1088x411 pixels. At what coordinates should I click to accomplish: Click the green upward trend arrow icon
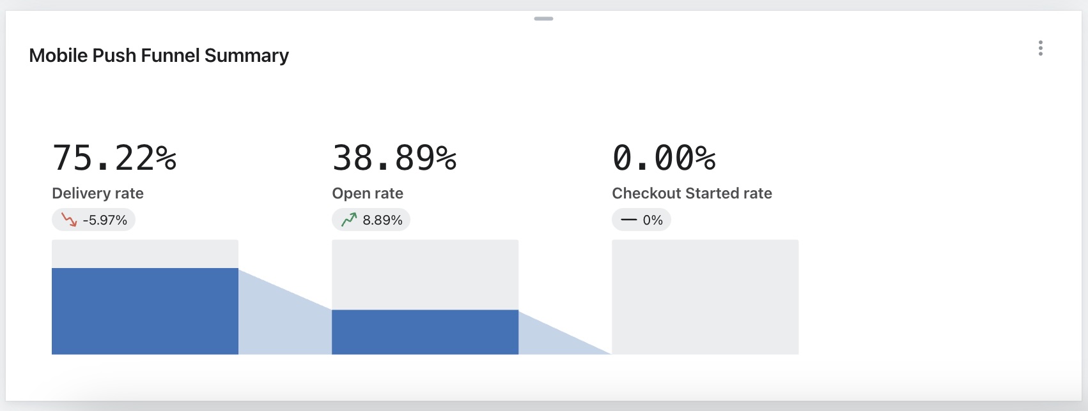(x=349, y=220)
